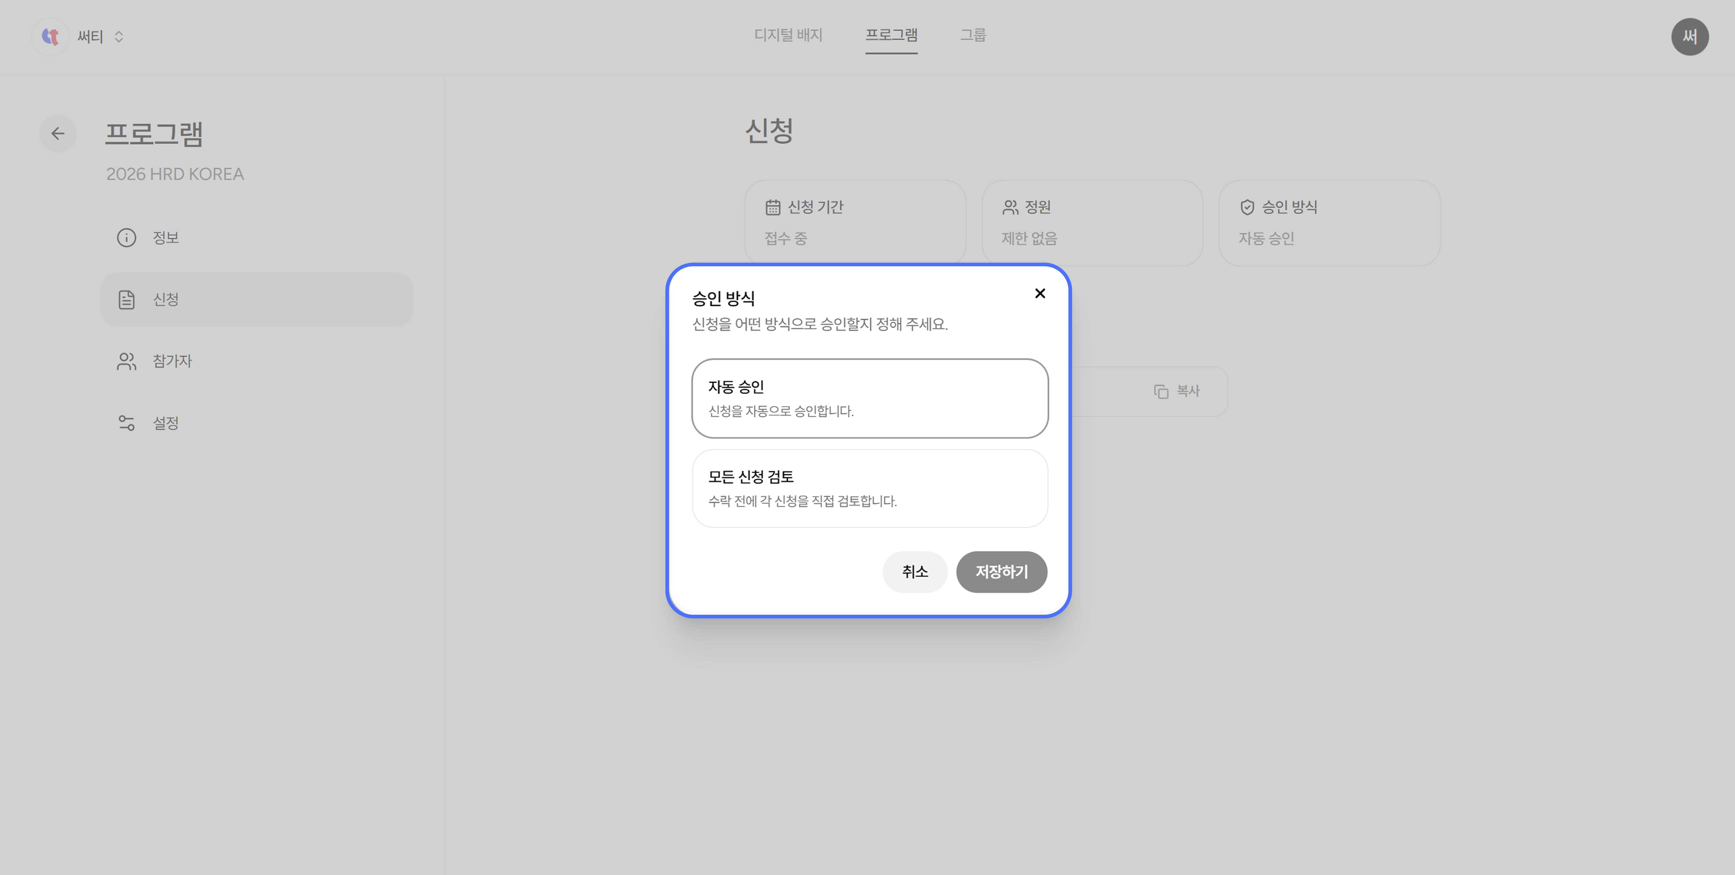Open the 정원 card
This screenshot has width=1735, height=875.
pyautogui.click(x=1092, y=223)
